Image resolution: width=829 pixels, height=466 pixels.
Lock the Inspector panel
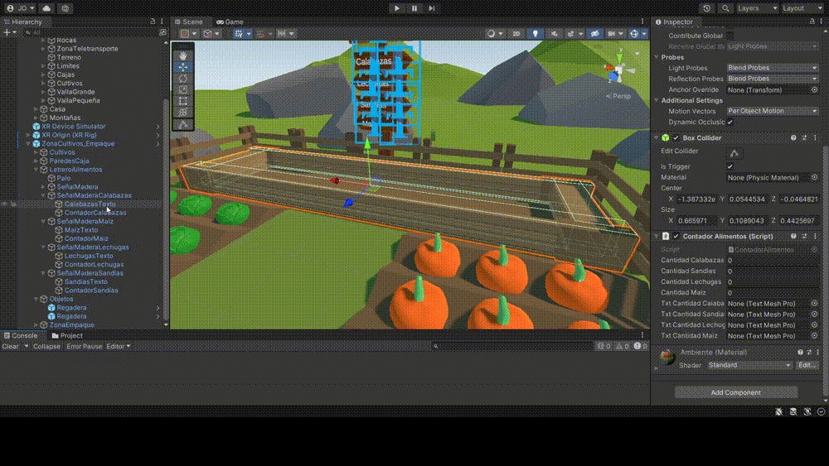[812, 22]
